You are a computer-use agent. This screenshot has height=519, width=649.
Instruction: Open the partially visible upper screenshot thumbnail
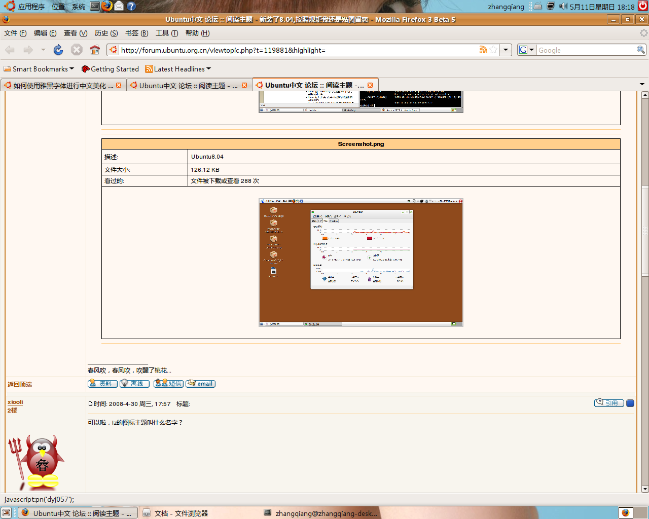click(361, 102)
